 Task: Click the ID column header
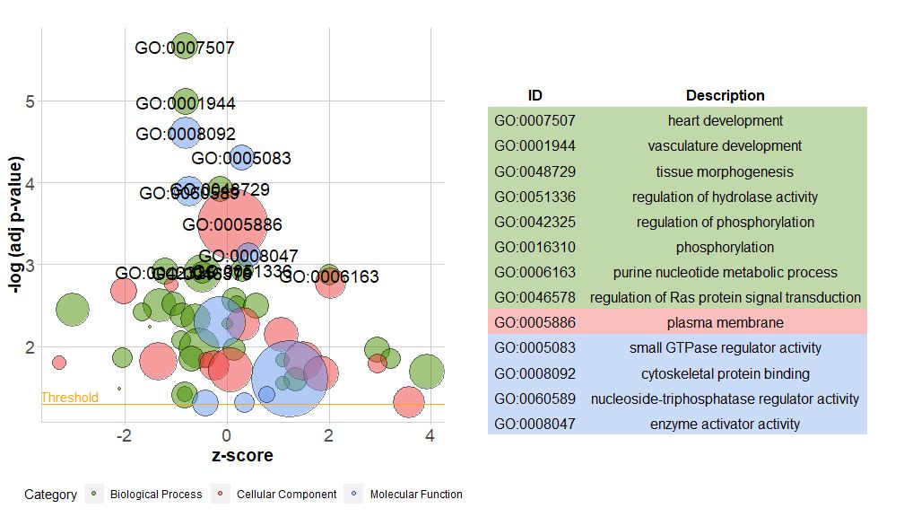(535, 95)
